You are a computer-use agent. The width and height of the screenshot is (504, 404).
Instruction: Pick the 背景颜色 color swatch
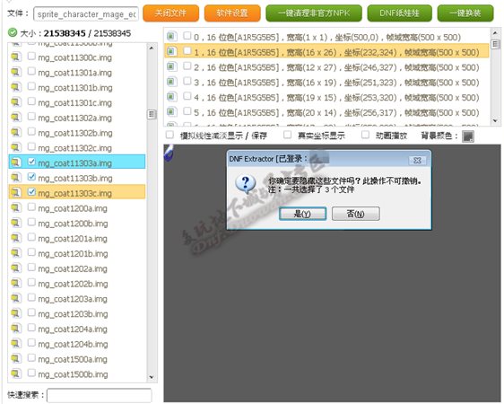coord(468,136)
